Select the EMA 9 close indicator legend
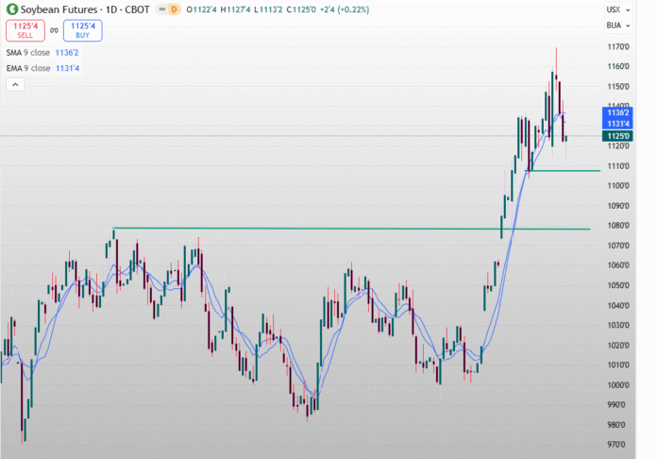The image size is (657, 459). (28, 68)
